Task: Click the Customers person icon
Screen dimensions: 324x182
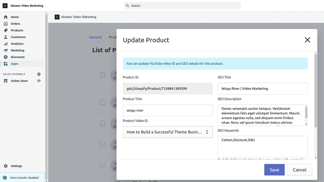Action: click(x=5, y=37)
